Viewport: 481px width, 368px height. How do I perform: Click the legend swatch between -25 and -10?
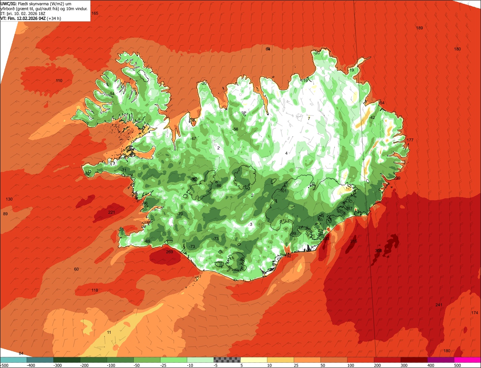click(174, 360)
